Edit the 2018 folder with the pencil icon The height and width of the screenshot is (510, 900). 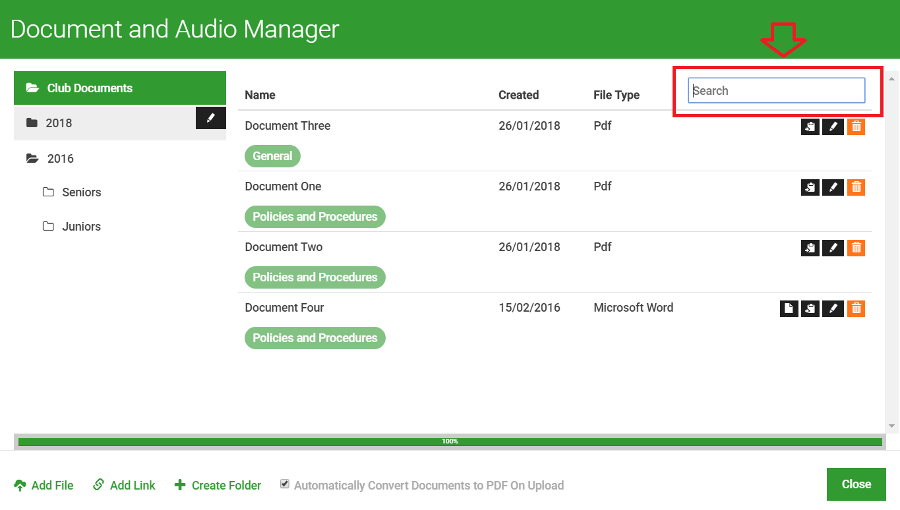pyautogui.click(x=211, y=118)
